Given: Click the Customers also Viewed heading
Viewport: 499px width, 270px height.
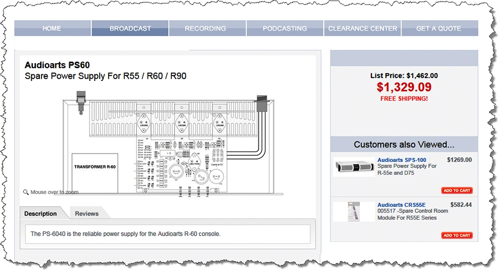Looking at the screenshot, I should (404, 145).
